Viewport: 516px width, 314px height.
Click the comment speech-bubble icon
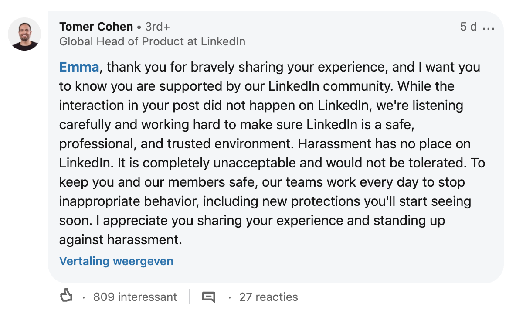209,297
